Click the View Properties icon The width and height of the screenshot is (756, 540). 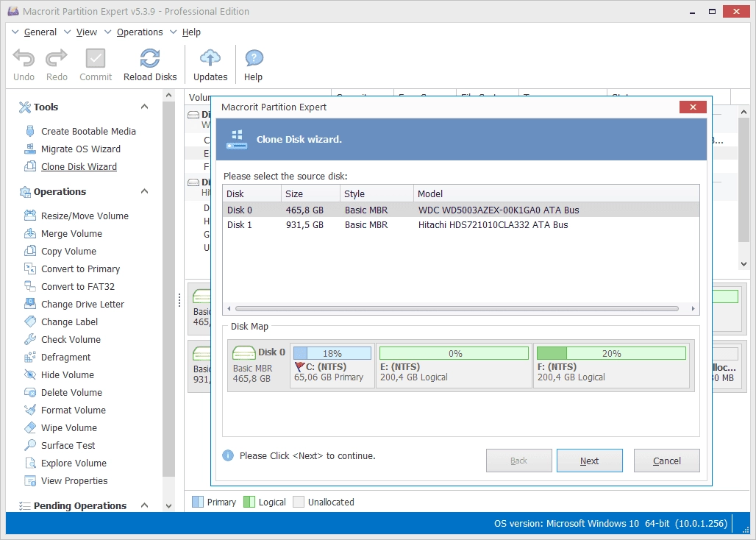click(30, 480)
